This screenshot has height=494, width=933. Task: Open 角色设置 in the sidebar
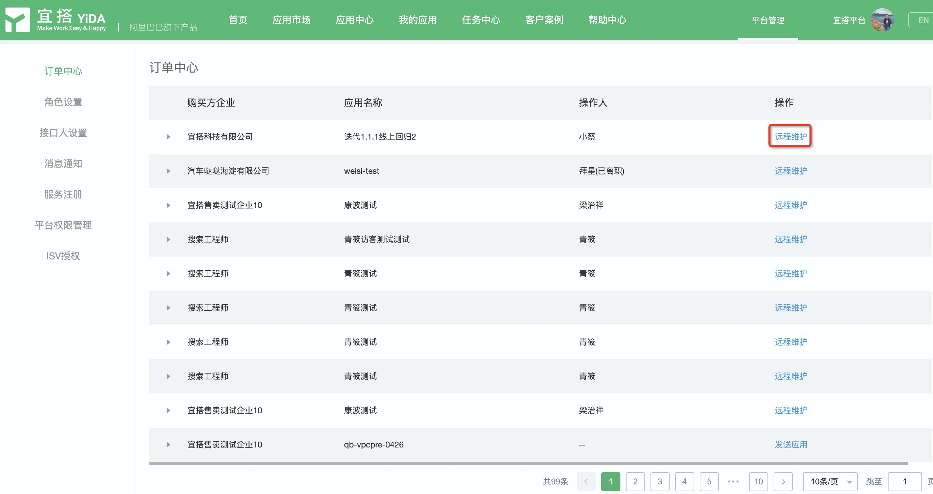pos(63,102)
